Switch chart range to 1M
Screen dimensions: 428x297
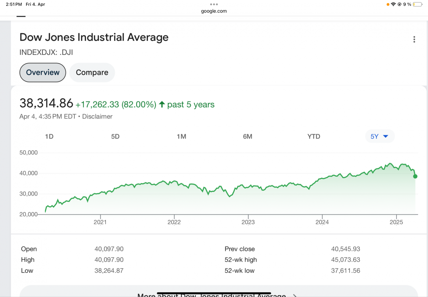pyautogui.click(x=182, y=136)
